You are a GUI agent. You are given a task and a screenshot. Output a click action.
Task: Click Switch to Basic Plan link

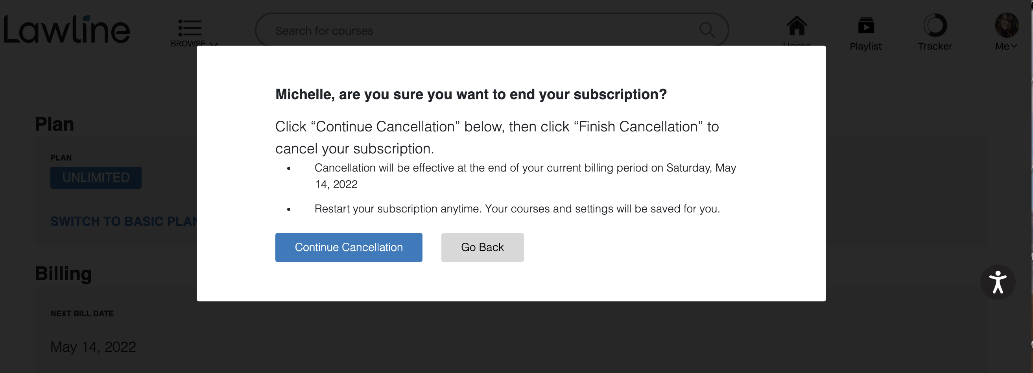tap(124, 222)
